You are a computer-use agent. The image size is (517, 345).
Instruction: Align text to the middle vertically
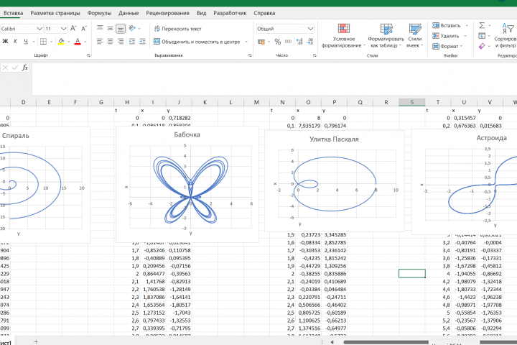pyautogui.click(x=110, y=29)
